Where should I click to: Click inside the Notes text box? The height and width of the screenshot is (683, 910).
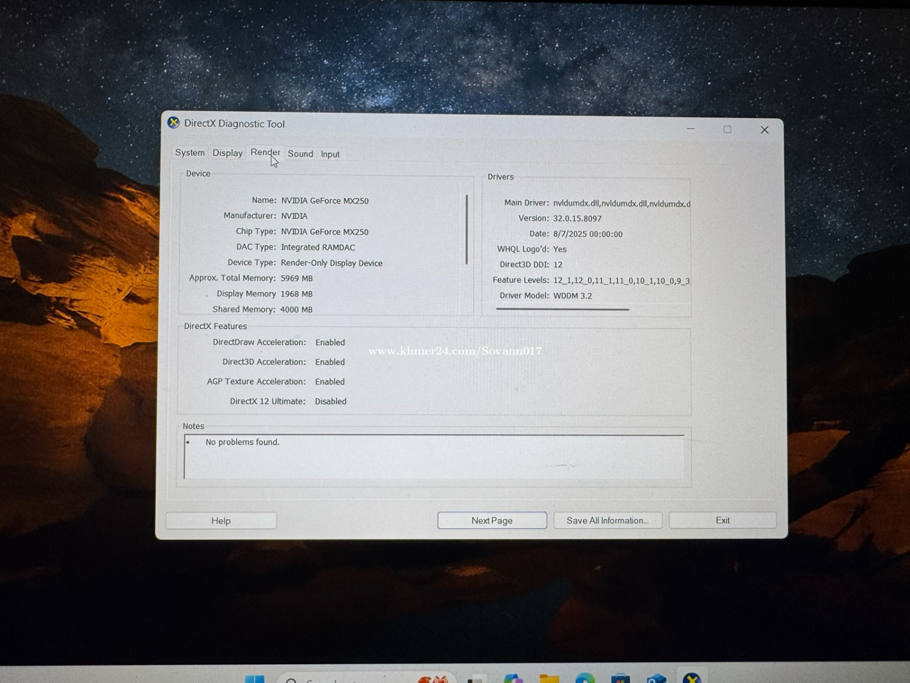434,457
